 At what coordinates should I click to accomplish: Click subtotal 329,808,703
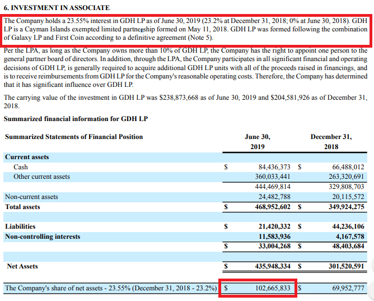coord(347,187)
